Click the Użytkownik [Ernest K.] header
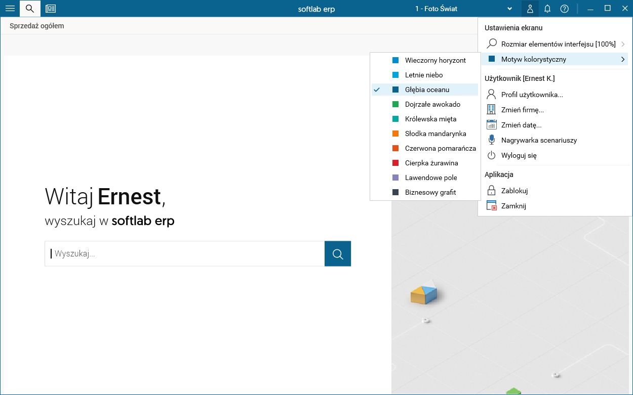 point(520,78)
